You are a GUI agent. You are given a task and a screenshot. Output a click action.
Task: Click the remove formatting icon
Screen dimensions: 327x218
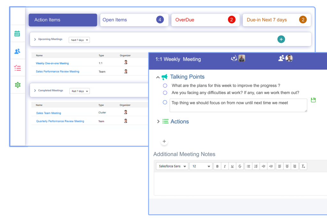tap(303, 166)
